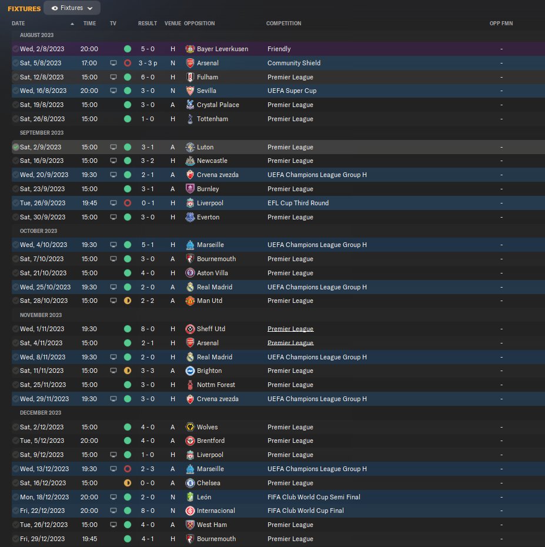Click the TV icon on the Sevilla row
This screenshot has height=547, width=545.
pos(113,91)
